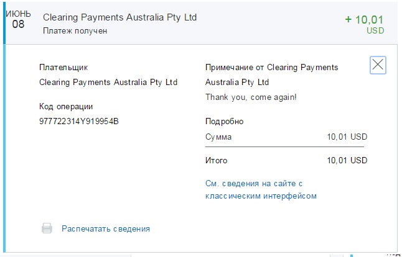This screenshot has height=257, width=402.
Task: Click the payer name under Плательщик
Action: [108, 82]
